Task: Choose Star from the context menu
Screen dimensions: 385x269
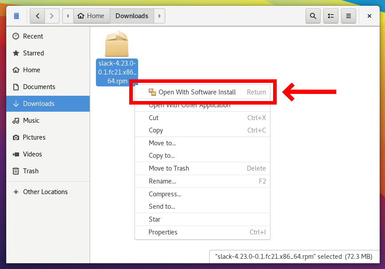Action: point(202,219)
